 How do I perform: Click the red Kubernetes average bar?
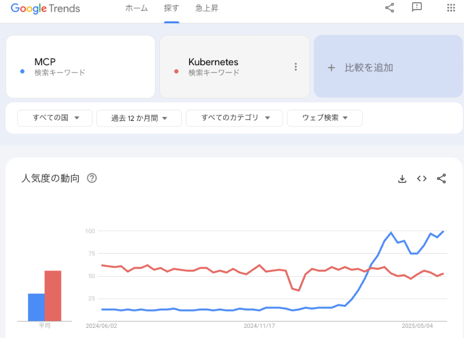pyautogui.click(x=53, y=296)
